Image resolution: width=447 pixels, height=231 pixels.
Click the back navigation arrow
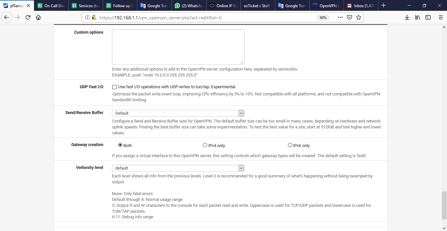(7, 18)
